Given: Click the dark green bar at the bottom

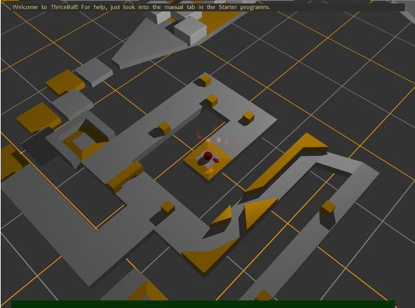Looking at the screenshot, I should point(203,305).
